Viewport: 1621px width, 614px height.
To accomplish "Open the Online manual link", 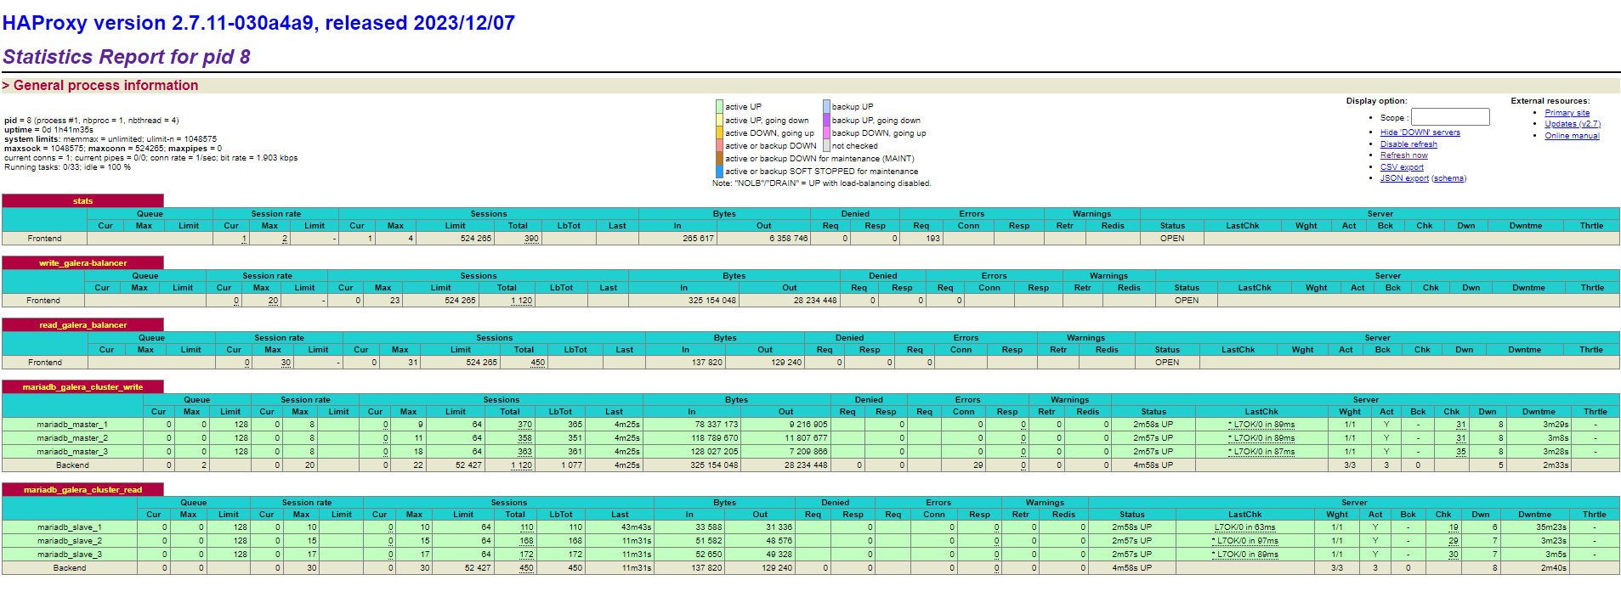I will (x=1572, y=136).
